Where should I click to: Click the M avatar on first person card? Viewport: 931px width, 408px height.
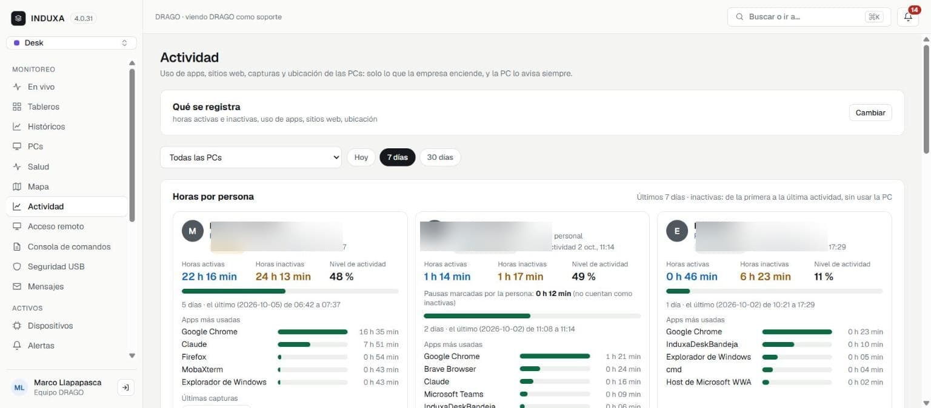pos(192,231)
